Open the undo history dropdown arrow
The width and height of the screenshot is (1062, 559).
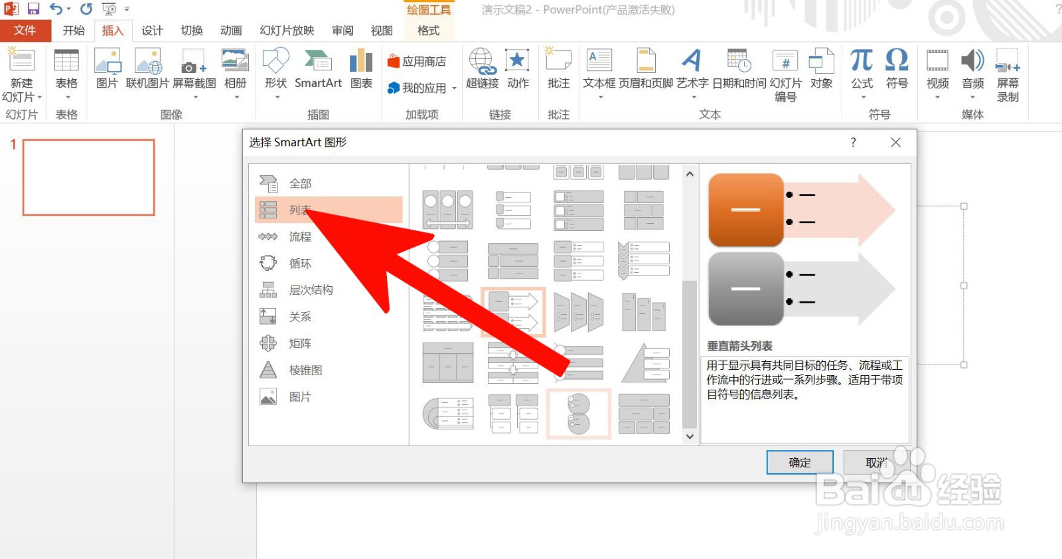point(68,9)
